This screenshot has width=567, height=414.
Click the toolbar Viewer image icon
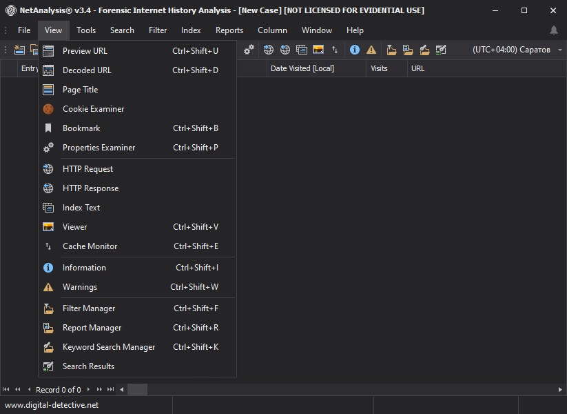[318, 50]
